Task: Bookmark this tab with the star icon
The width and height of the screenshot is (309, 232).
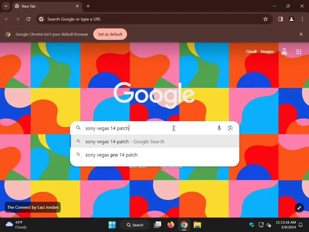Action: tap(266, 19)
